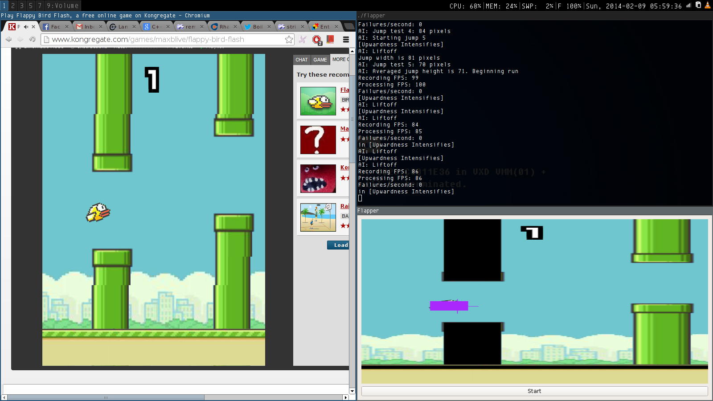Switch to the 'Ent' browser tab

click(x=324, y=27)
